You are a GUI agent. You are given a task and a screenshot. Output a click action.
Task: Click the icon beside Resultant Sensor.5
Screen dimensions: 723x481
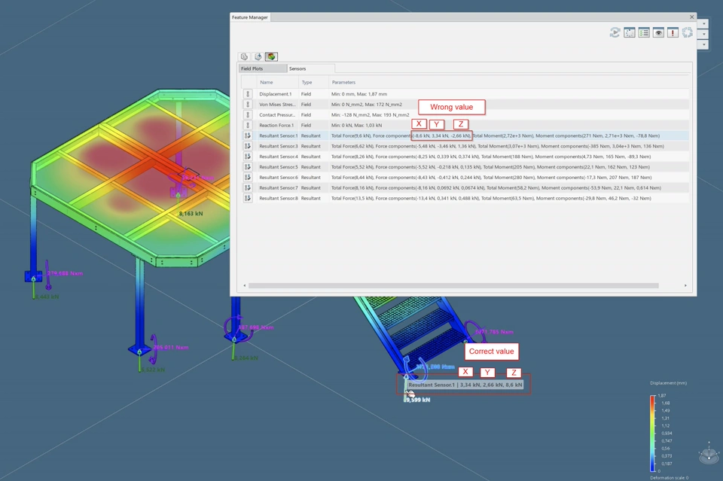248,167
